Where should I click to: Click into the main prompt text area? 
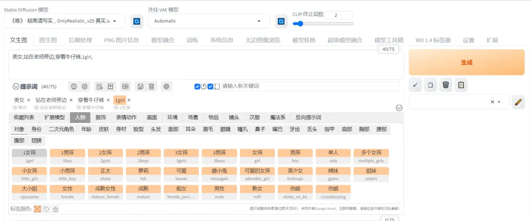coord(206,65)
